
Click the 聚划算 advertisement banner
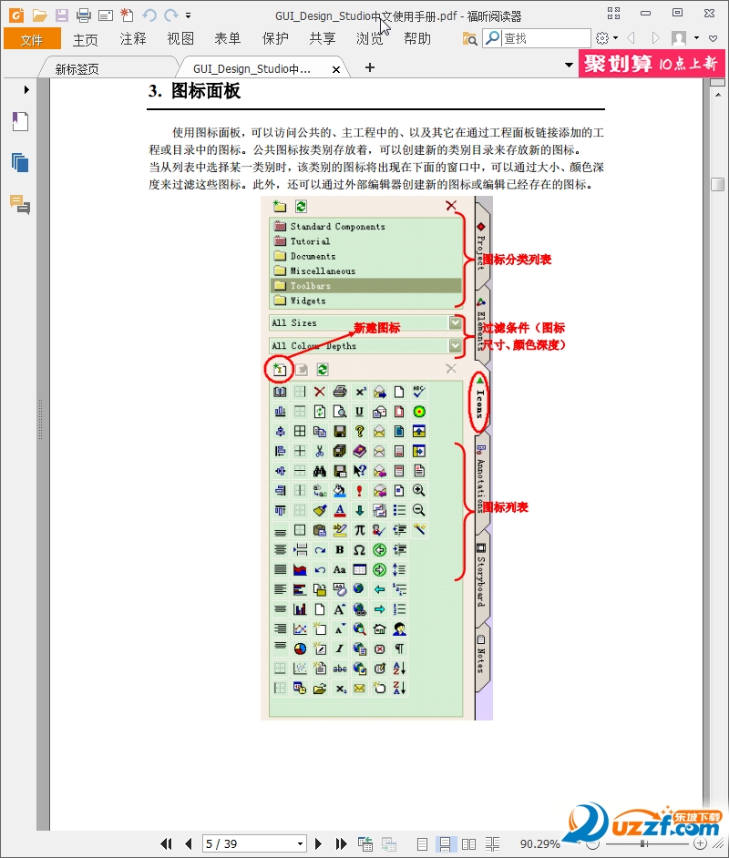(652, 64)
